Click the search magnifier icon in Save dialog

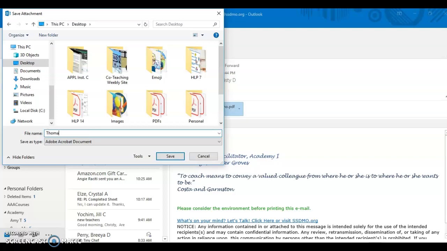(x=215, y=24)
